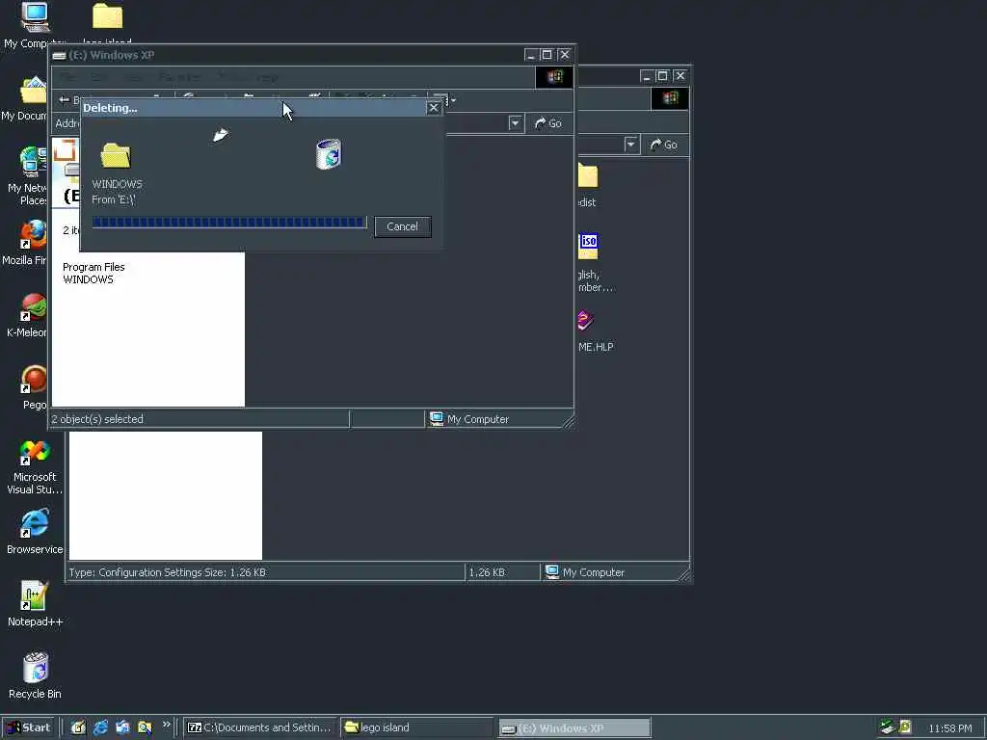Click Go in the back window address bar
987x740 pixels.
[x=663, y=145]
